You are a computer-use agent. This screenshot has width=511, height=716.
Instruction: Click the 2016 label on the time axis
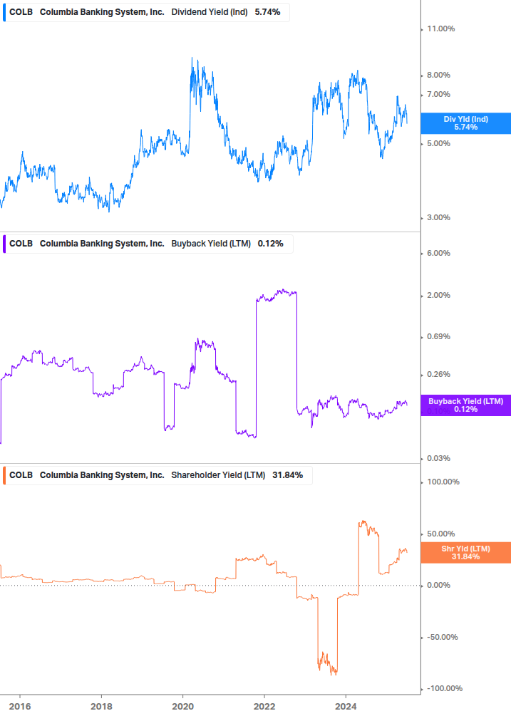pos(20,707)
